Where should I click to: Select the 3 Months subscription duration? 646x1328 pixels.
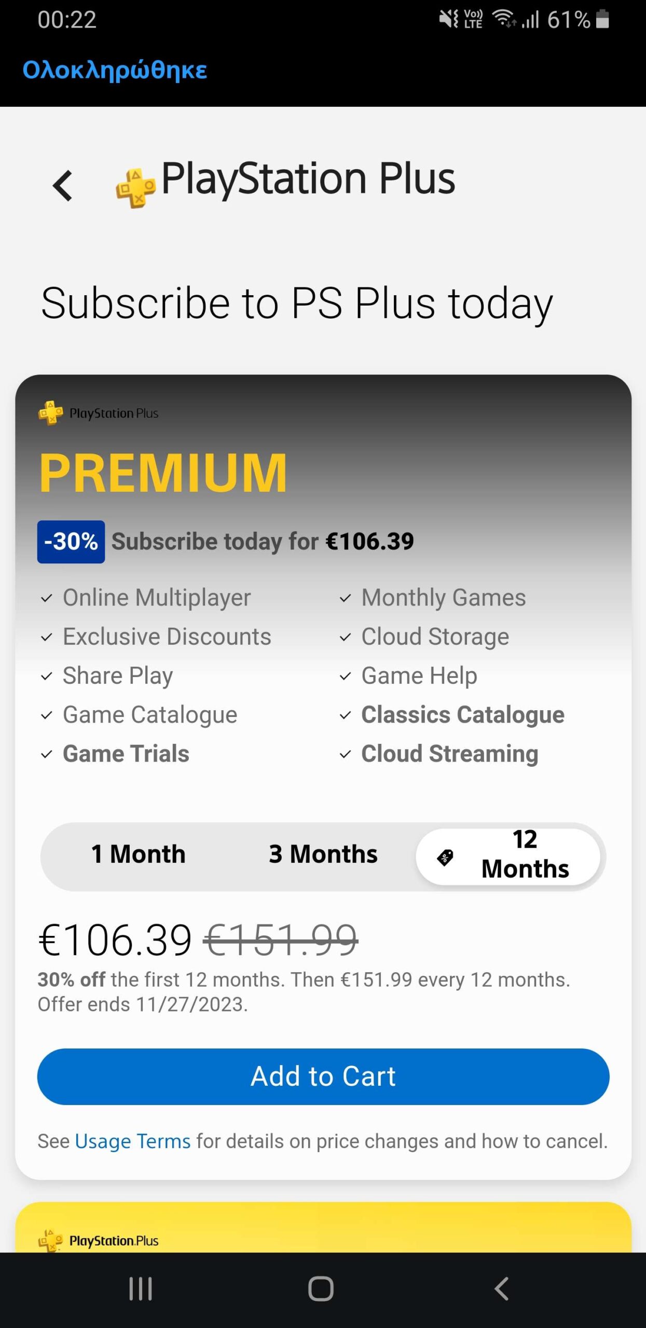coord(323,854)
